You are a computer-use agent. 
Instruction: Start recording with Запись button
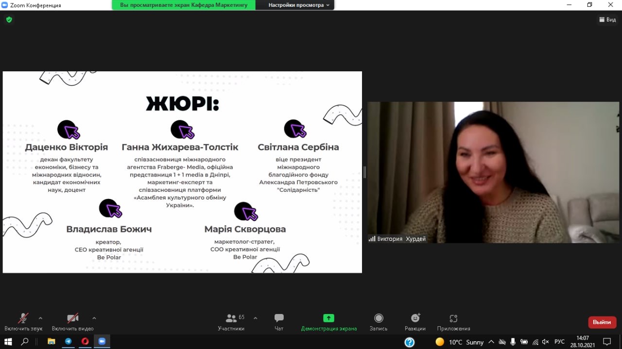(379, 322)
